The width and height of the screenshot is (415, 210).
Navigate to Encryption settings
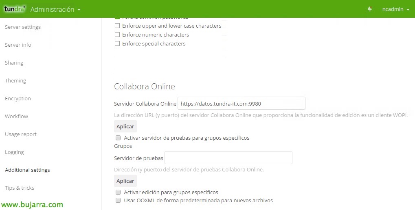click(18, 99)
